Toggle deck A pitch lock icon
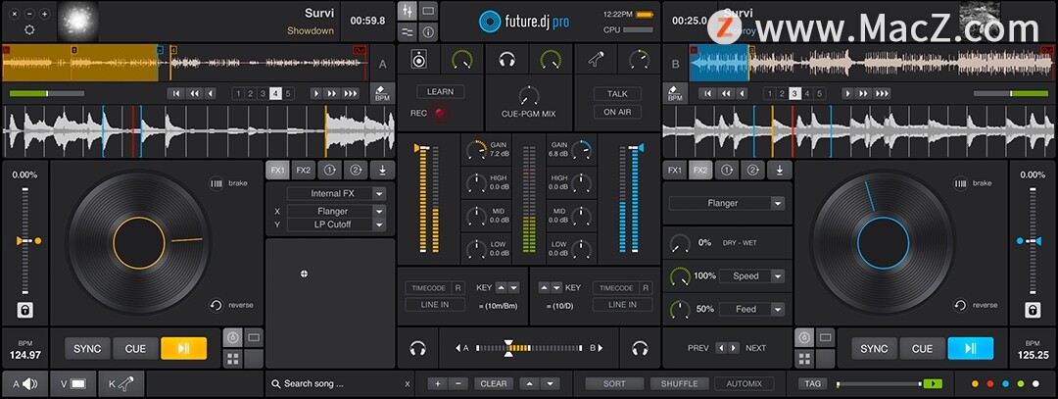This screenshot has height=399, width=1058. click(24, 310)
